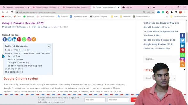Click the sidebar Search field
The height and width of the screenshot is (105, 188).
162,59
